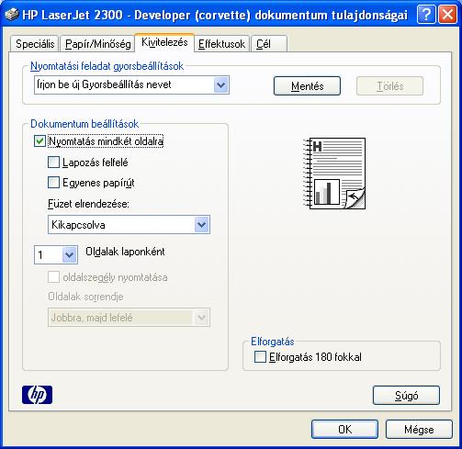The height and width of the screenshot is (449, 462).
Task: Enable Egyenes papírút checkbox
Action: [53, 183]
